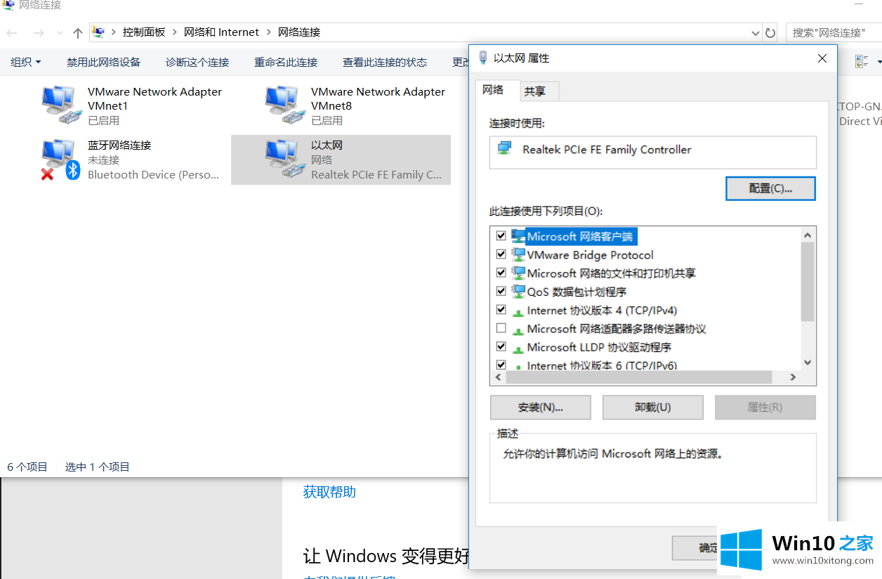This screenshot has width=882, height=579.
Task: Click 网络和 Internet breadcrumb segment
Action: tap(221, 32)
